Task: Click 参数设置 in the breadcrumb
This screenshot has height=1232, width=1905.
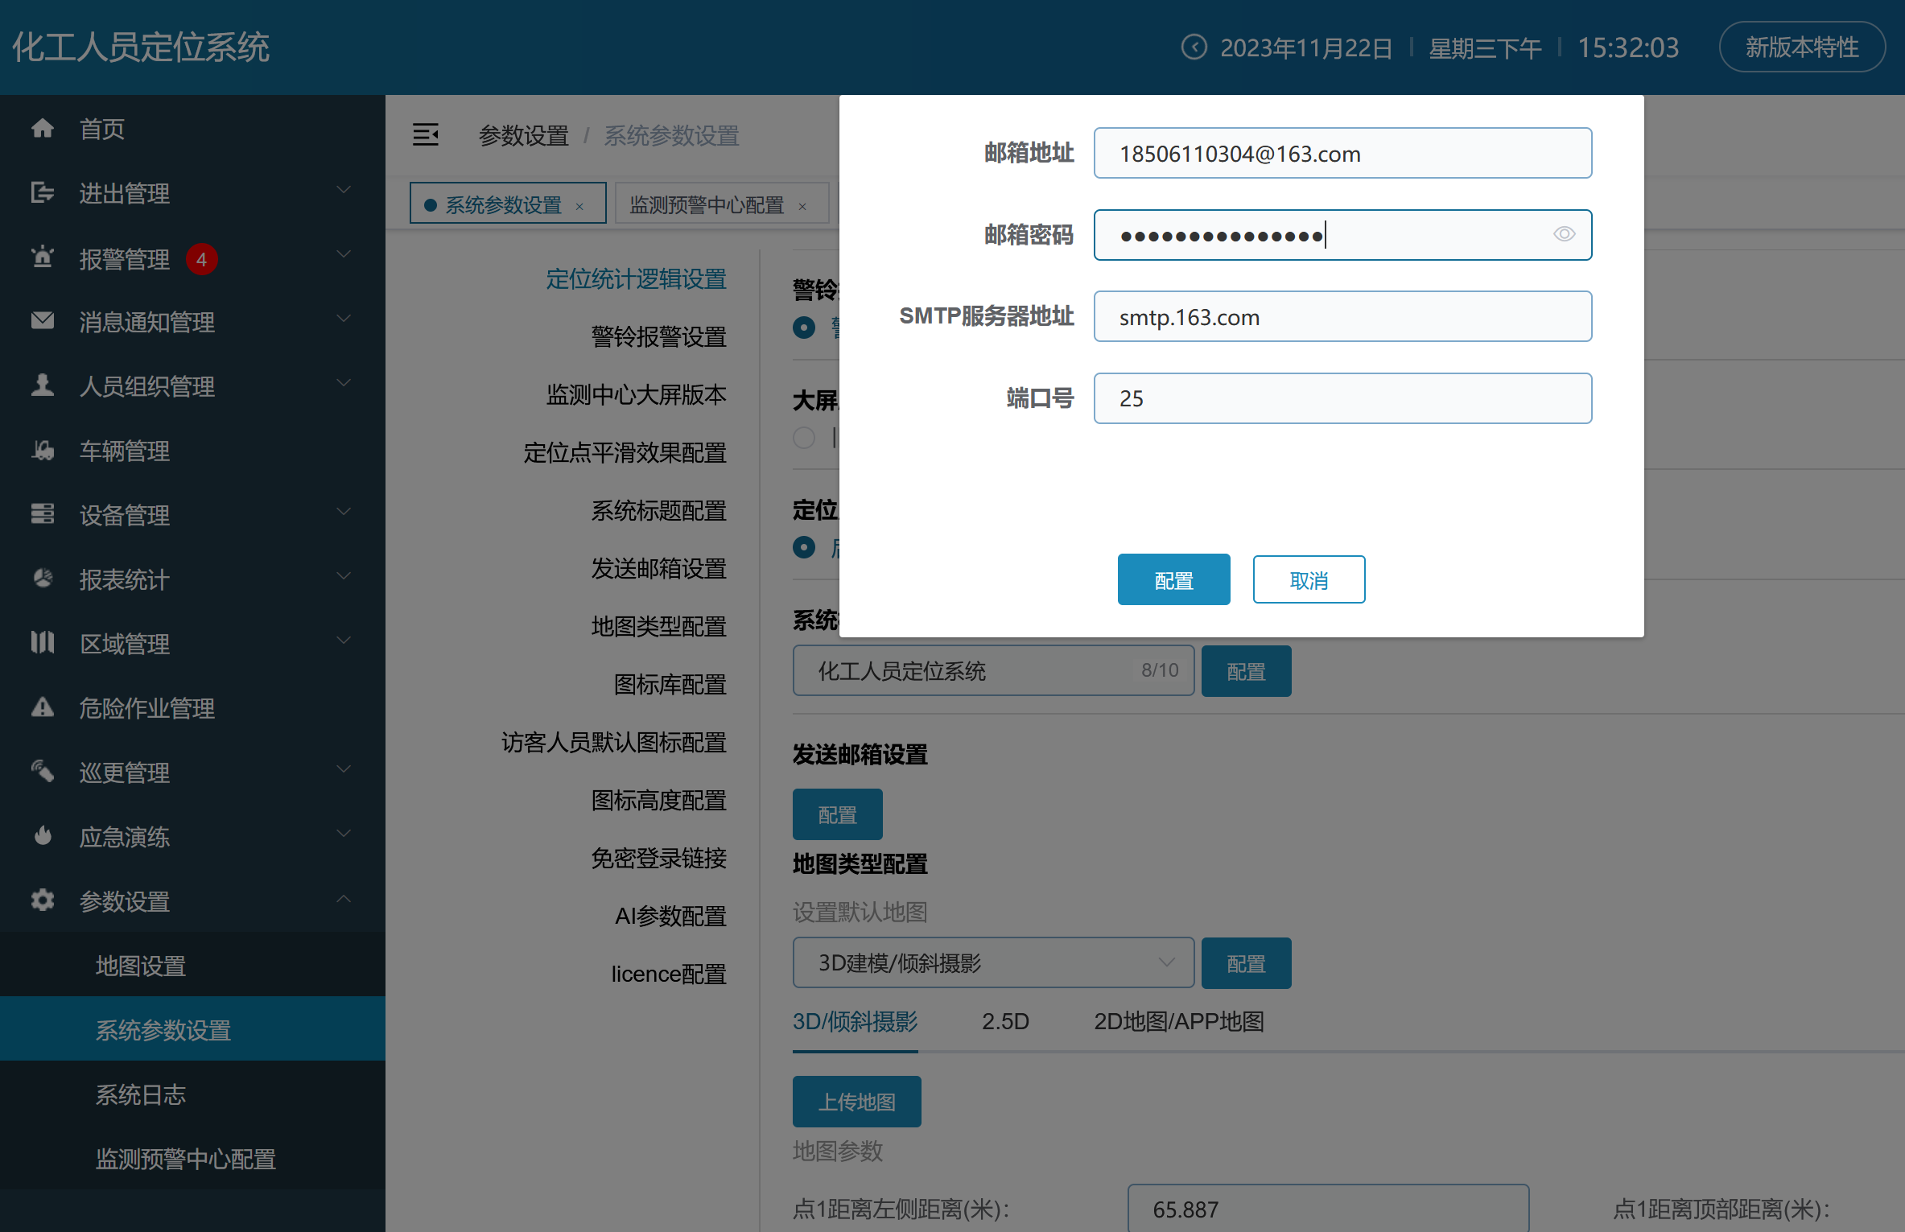Action: click(x=523, y=135)
